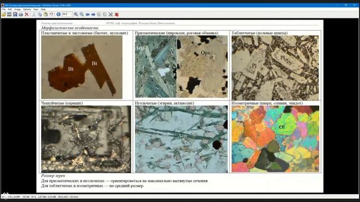The width and height of the screenshot is (360, 202).
Task: Click the line beginning 'Для призматических и игольчатых'
Action: tap(124, 181)
